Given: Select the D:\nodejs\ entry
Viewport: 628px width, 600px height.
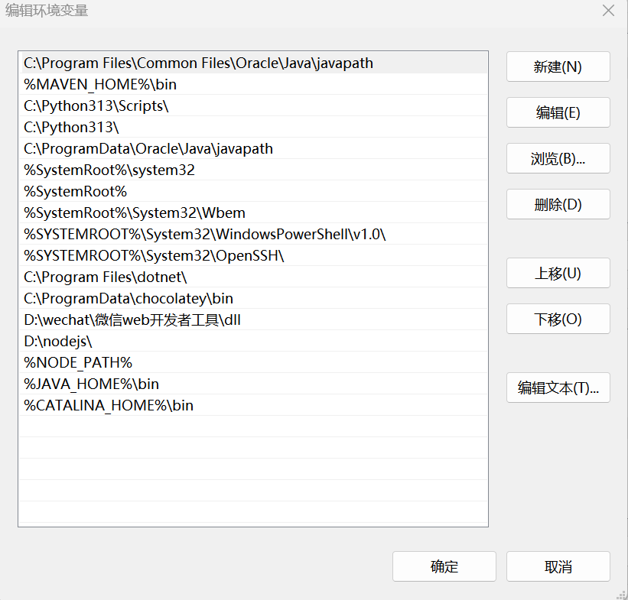Looking at the screenshot, I should pos(253,341).
